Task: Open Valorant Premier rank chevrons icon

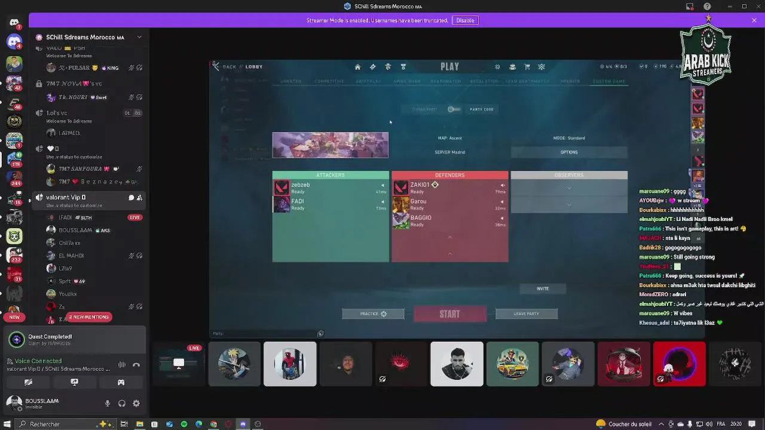Action: click(541, 67)
